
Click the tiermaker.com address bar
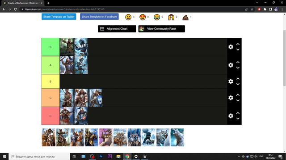coord(131,9)
